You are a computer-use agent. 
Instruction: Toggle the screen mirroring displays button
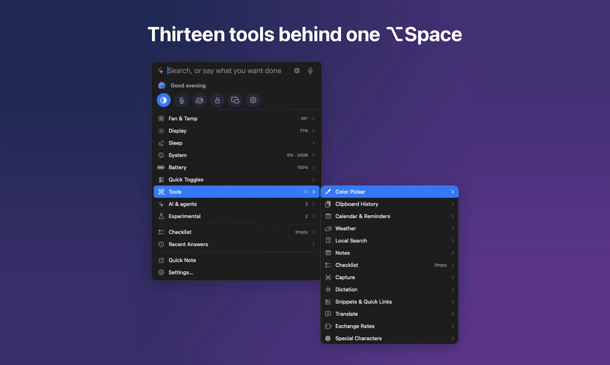(x=235, y=100)
